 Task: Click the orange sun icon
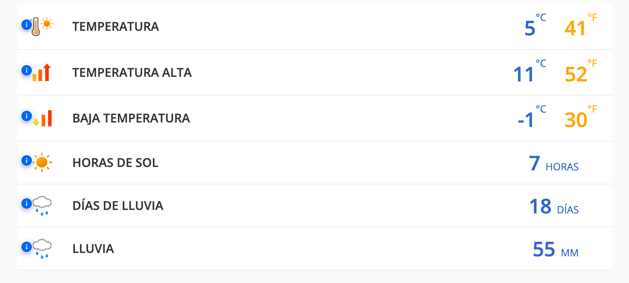[42, 163]
